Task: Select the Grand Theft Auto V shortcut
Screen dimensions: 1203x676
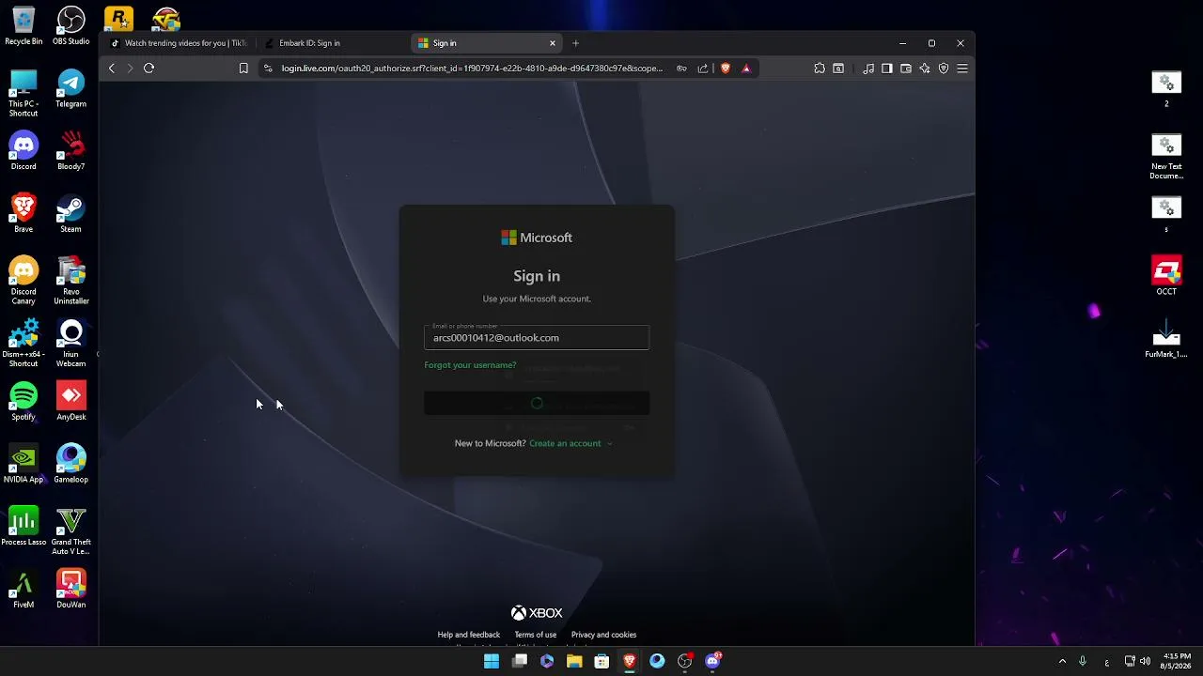Action: pyautogui.click(x=71, y=531)
